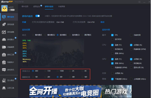Screen dimensions: 151x98
Task: Enable CPU 热功耗(W) checkbox
Action: pyautogui.click(x=112, y=49)
